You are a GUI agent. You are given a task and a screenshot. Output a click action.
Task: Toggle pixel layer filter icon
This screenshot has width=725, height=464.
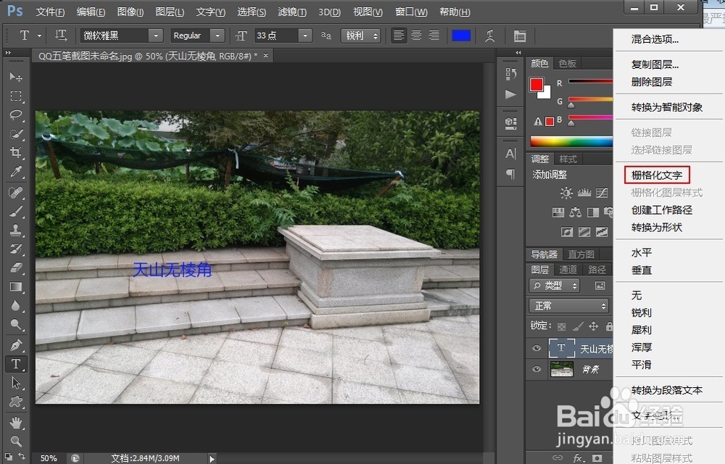(600, 286)
